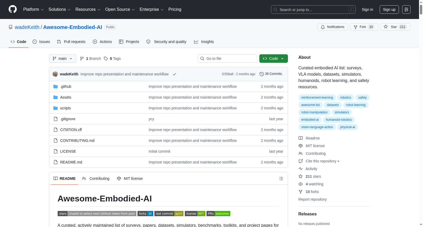Image resolution: width=423 pixels, height=227 pixels.
Task: Click the README.md file icon
Action: (56, 162)
